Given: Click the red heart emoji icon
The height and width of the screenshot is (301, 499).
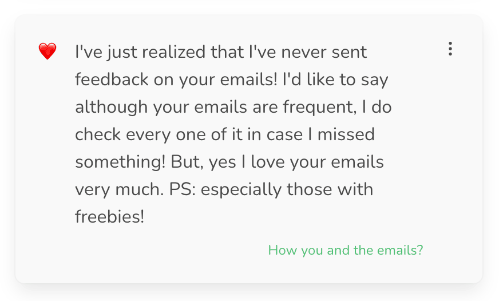Looking at the screenshot, I should tap(47, 52).
